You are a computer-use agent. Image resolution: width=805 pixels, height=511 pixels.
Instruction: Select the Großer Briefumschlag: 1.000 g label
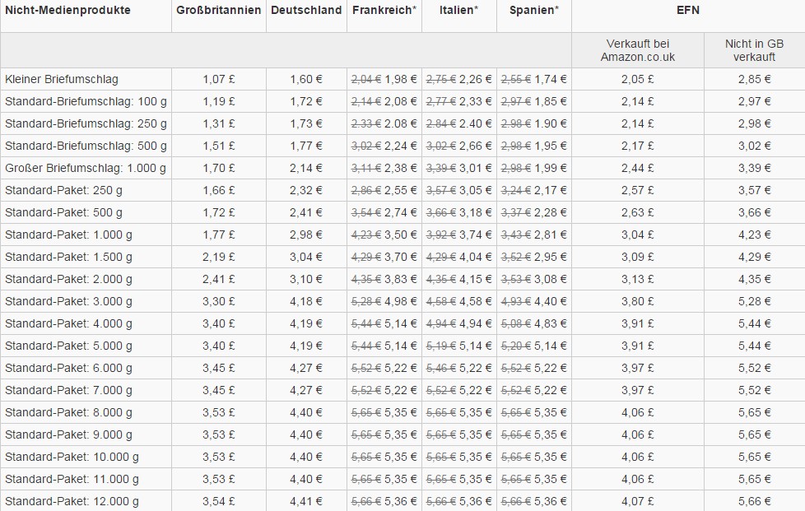tap(86, 169)
